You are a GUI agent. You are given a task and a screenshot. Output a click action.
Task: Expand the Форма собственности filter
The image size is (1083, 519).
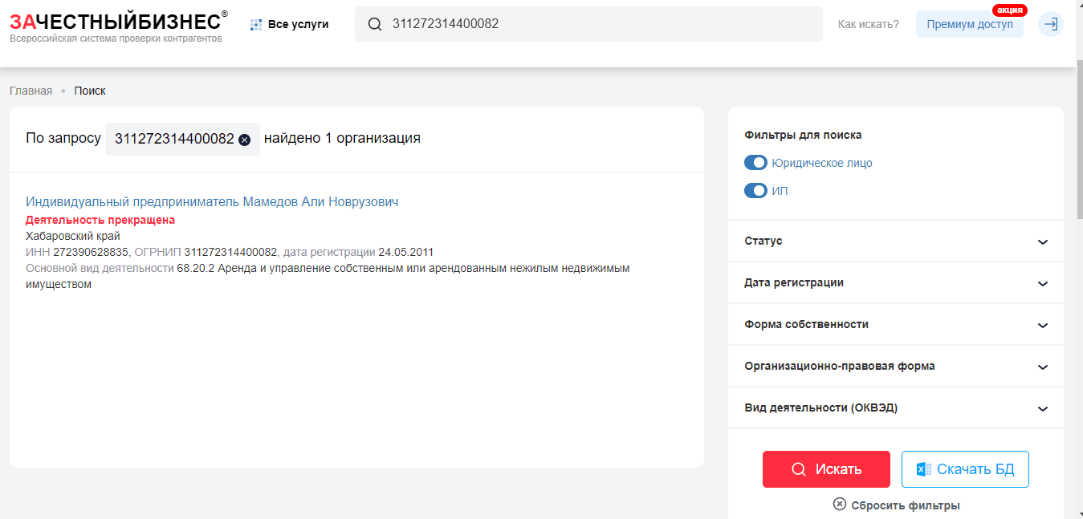(x=1042, y=325)
